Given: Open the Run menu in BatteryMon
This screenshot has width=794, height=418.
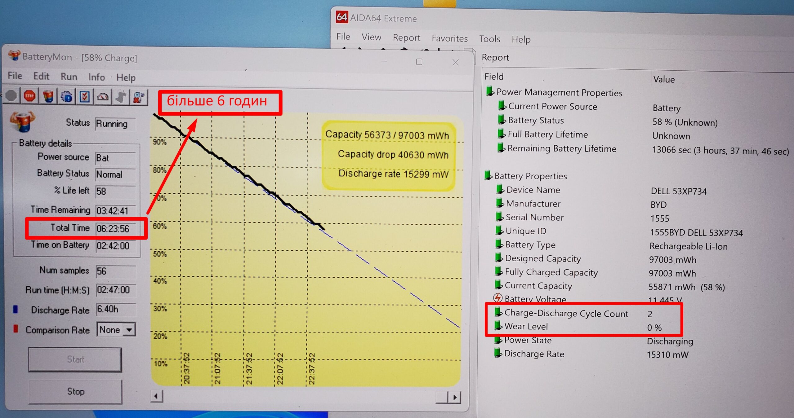Looking at the screenshot, I should (69, 77).
